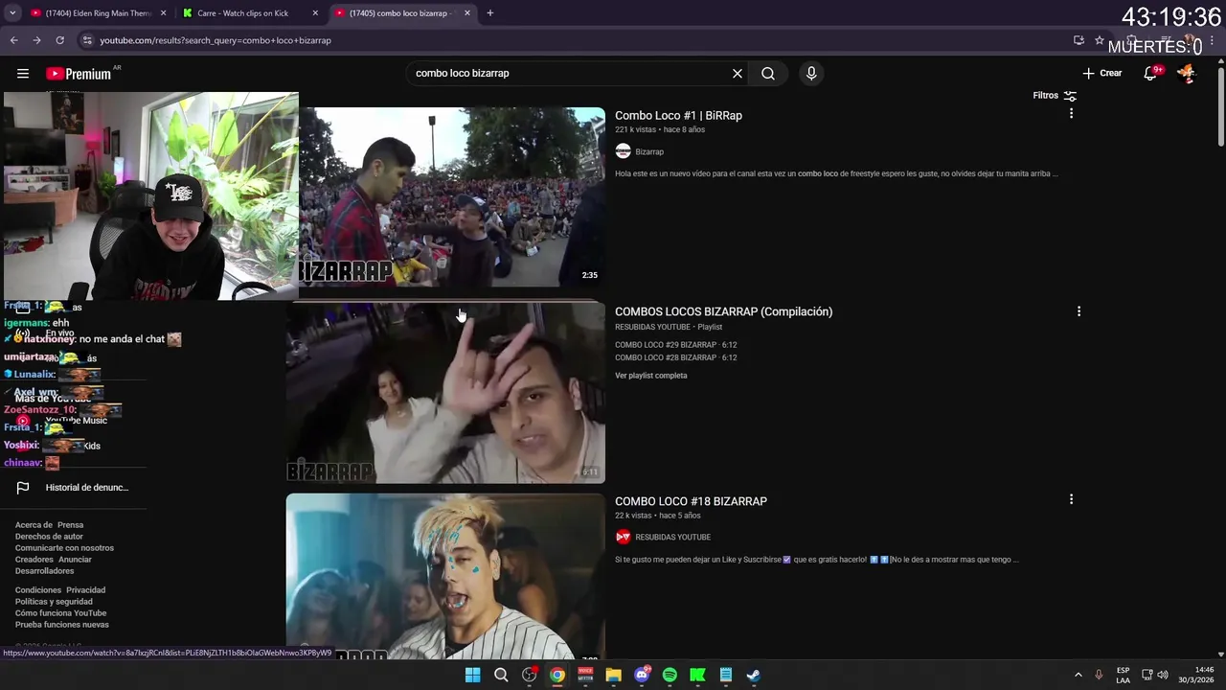View site information icon in address bar
The height and width of the screenshot is (690, 1226).
tap(87, 40)
